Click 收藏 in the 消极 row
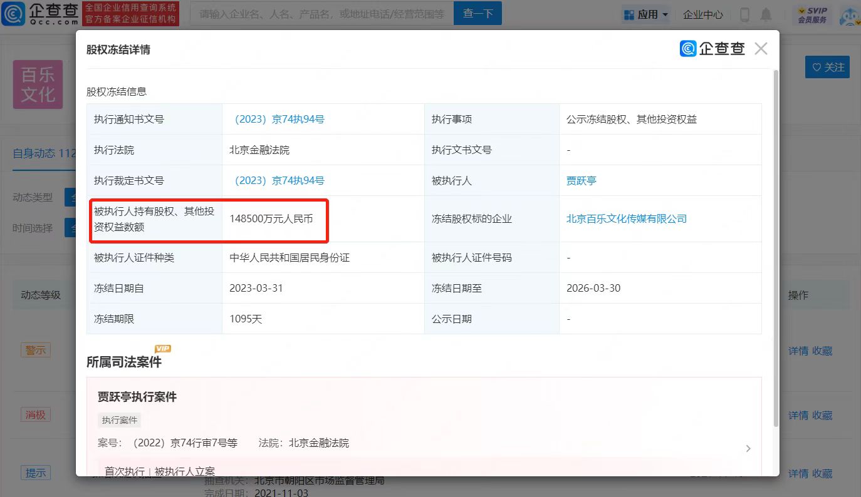The image size is (861, 497). tap(822, 415)
